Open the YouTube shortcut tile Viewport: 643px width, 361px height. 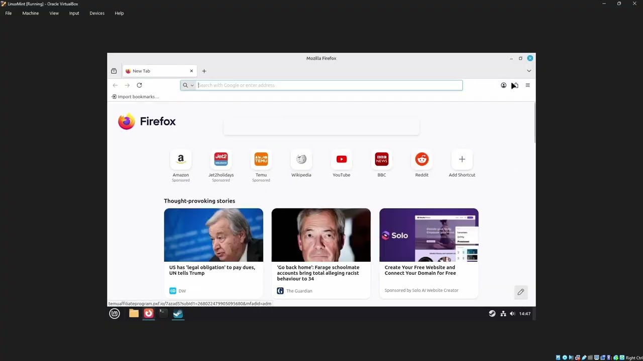click(x=342, y=159)
